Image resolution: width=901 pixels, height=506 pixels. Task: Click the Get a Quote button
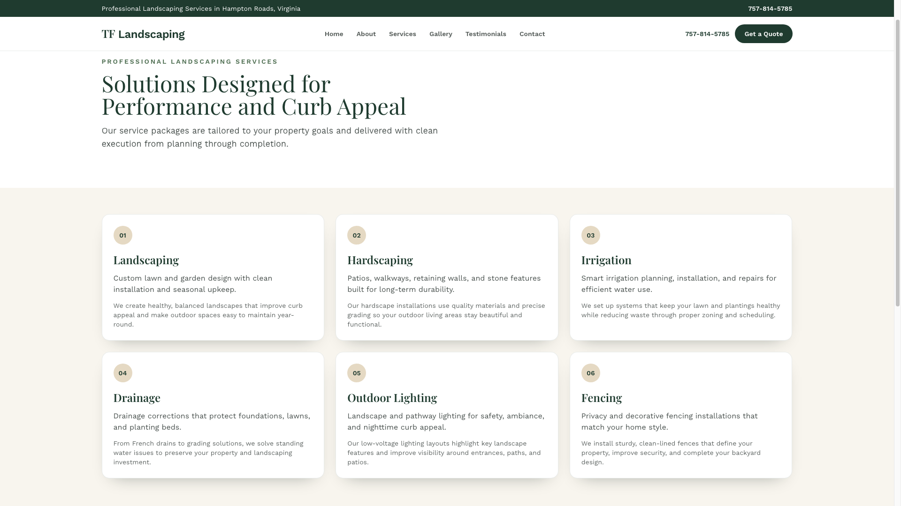764,34
